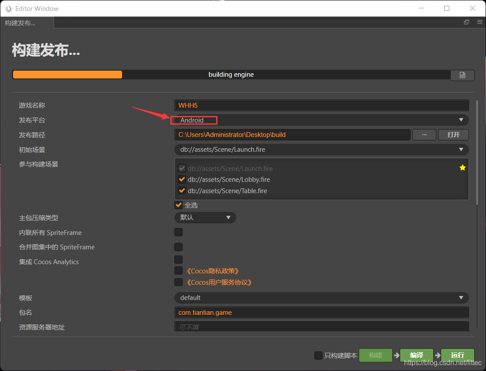This screenshot has height=371, width=486.
Task: Click the settings panel vertical scrollbar
Action: pyautogui.click(x=477, y=153)
